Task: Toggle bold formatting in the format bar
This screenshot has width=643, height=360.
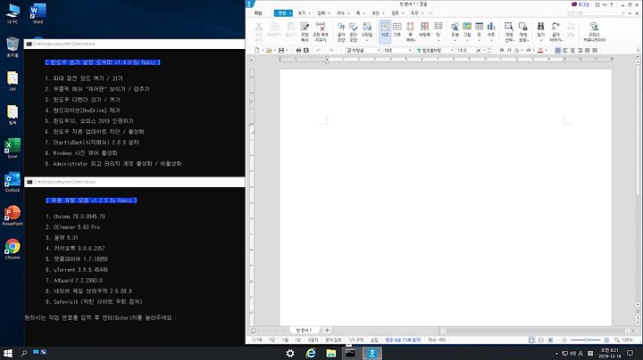Action: (x=502, y=50)
